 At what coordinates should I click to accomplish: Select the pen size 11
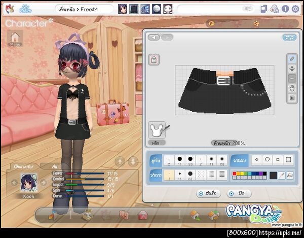[180, 175]
